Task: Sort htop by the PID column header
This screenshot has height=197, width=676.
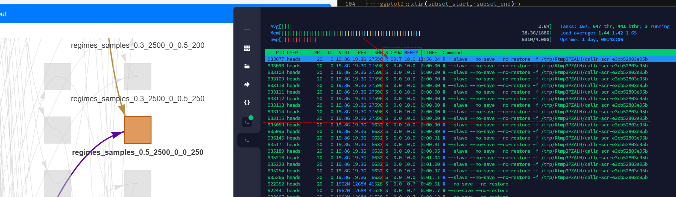Action: pyautogui.click(x=280, y=53)
